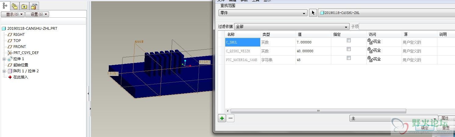Expand the 拉伸 1 feature node
This screenshot has height=137, width=455.
point(4,59)
